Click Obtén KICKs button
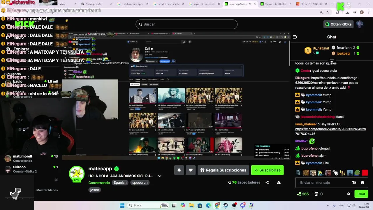Viewport: 373px width, 210px height. (338, 24)
